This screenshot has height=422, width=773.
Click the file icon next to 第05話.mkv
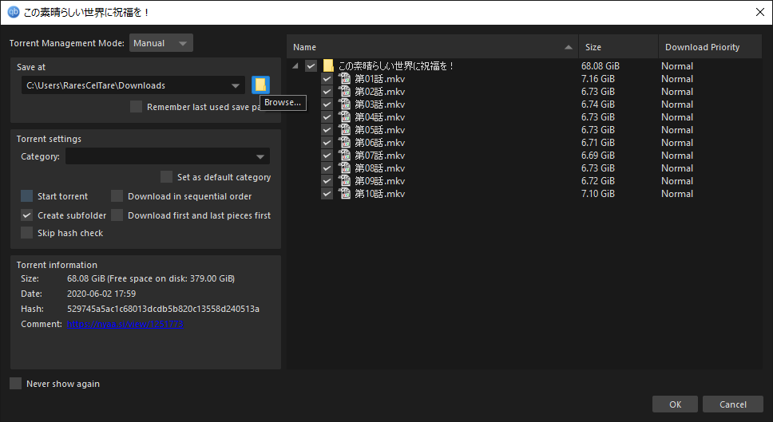tap(344, 129)
